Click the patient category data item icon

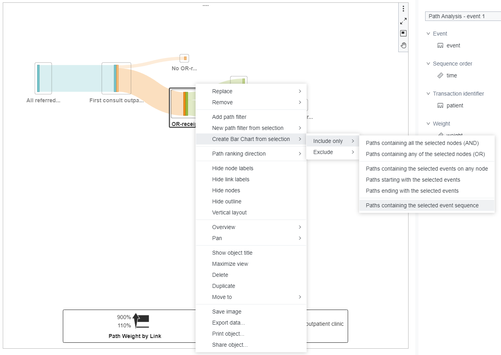point(441,105)
